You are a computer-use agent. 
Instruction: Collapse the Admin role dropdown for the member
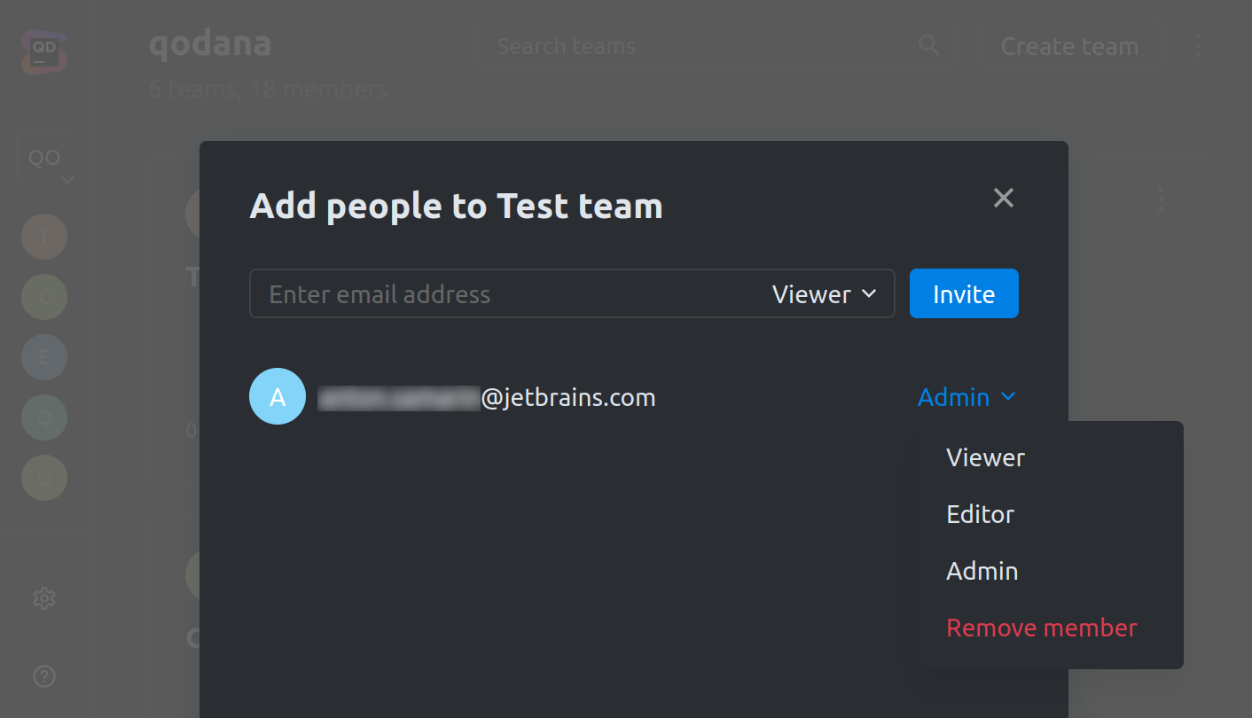coord(966,396)
